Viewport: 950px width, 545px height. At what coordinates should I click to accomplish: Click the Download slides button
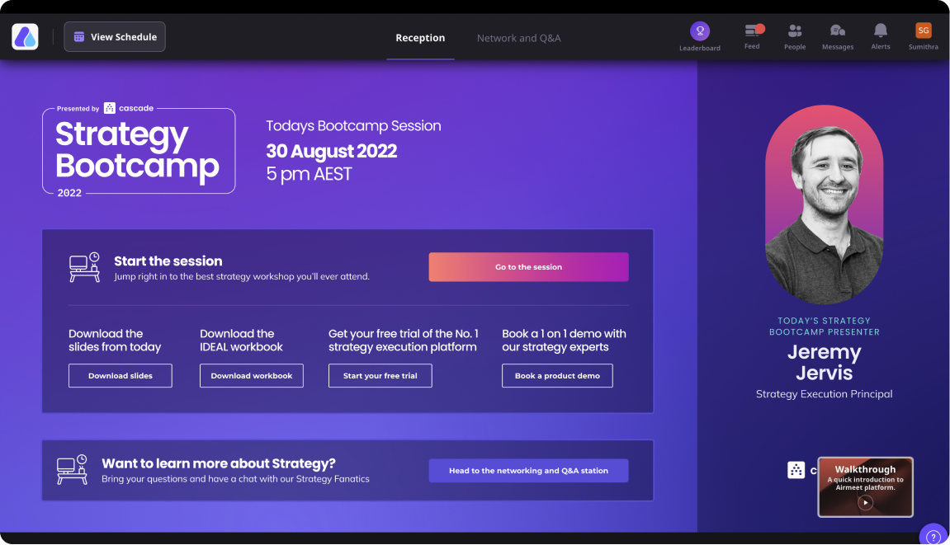click(120, 375)
